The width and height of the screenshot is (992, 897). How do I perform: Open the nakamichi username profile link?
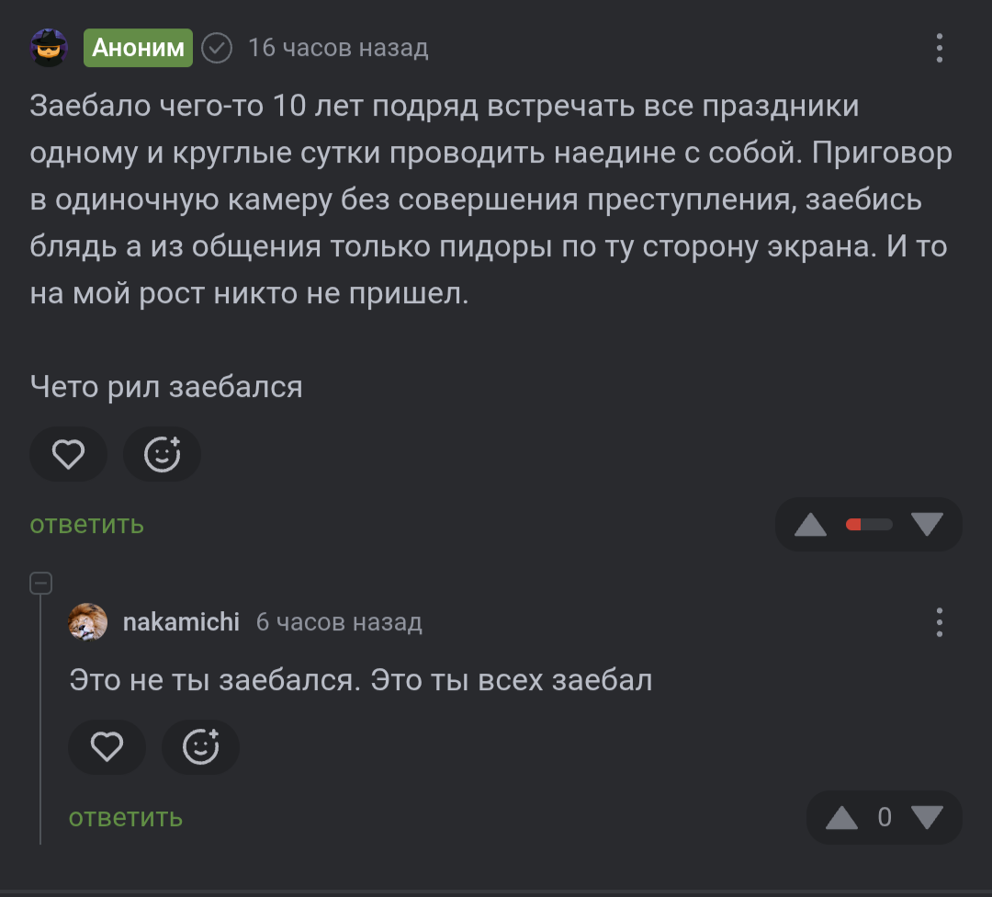click(x=181, y=622)
